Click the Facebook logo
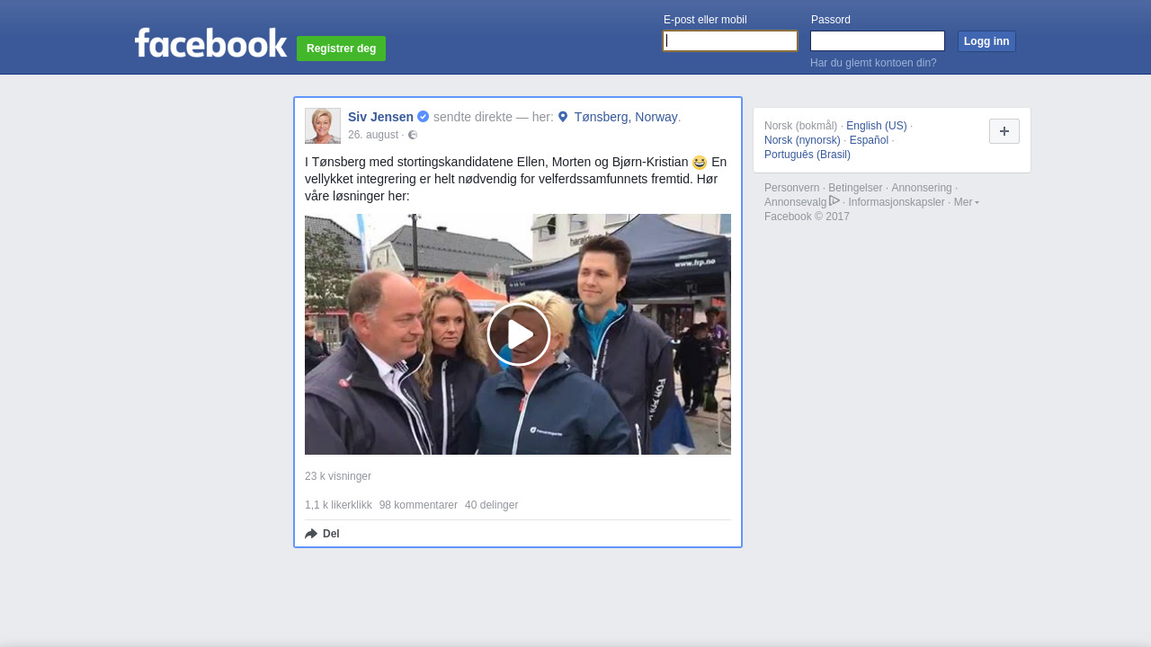 click(210, 42)
